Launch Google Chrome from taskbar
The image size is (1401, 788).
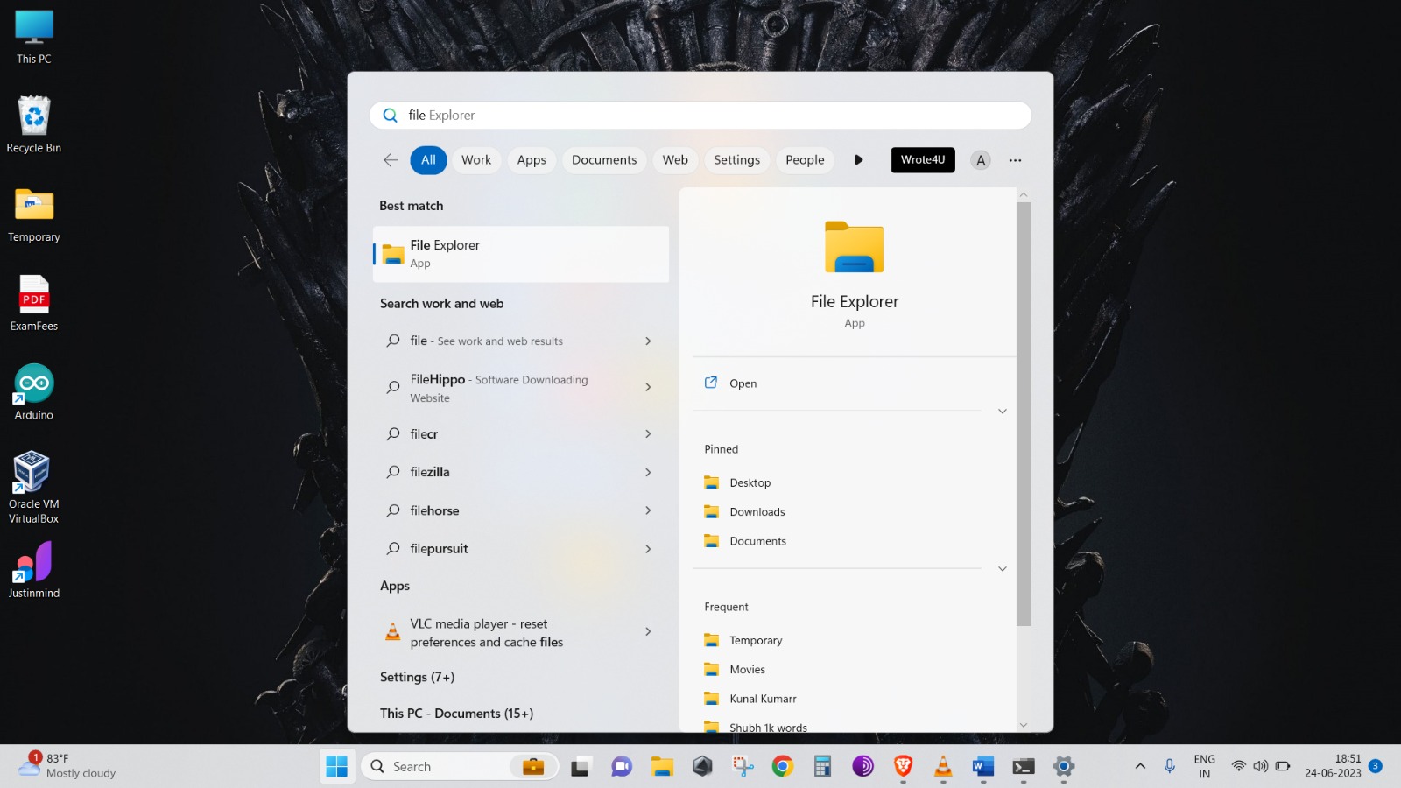click(782, 766)
